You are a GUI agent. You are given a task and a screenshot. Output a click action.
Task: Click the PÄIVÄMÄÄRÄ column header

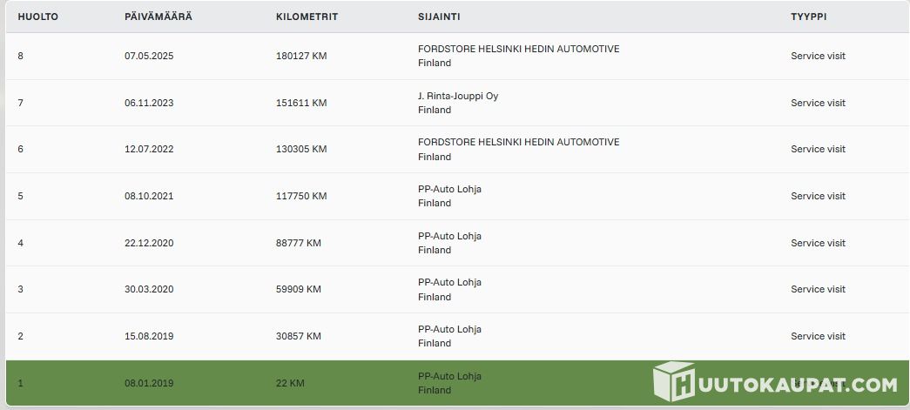coord(158,17)
